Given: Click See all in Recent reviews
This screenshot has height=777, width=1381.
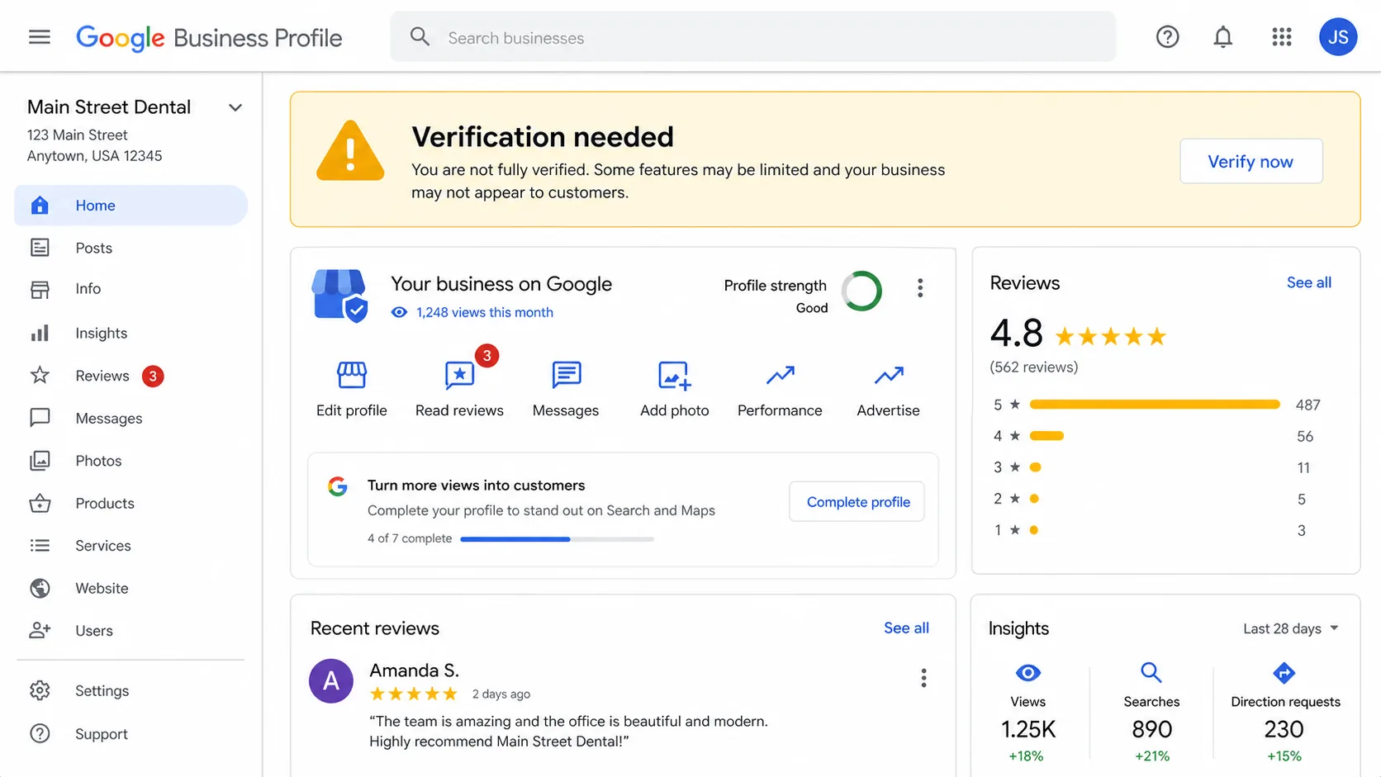Looking at the screenshot, I should coord(906,628).
